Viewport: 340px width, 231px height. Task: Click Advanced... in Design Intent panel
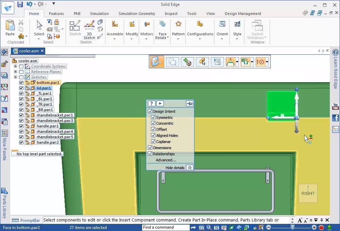click(166, 160)
